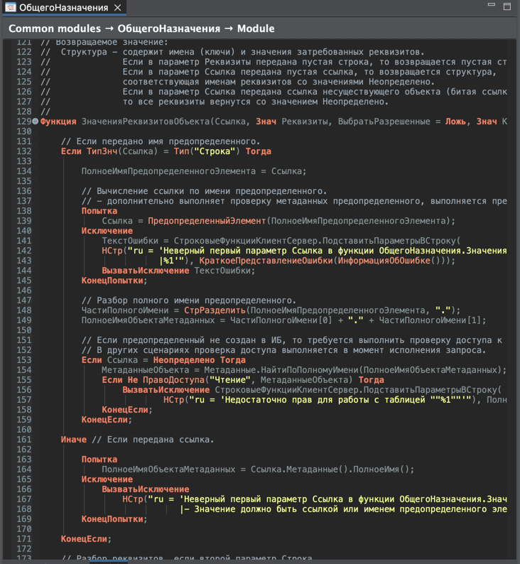Click НайтиПоПолномуИмени on line 154
Screen dimensions: 520x564
coord(310,370)
